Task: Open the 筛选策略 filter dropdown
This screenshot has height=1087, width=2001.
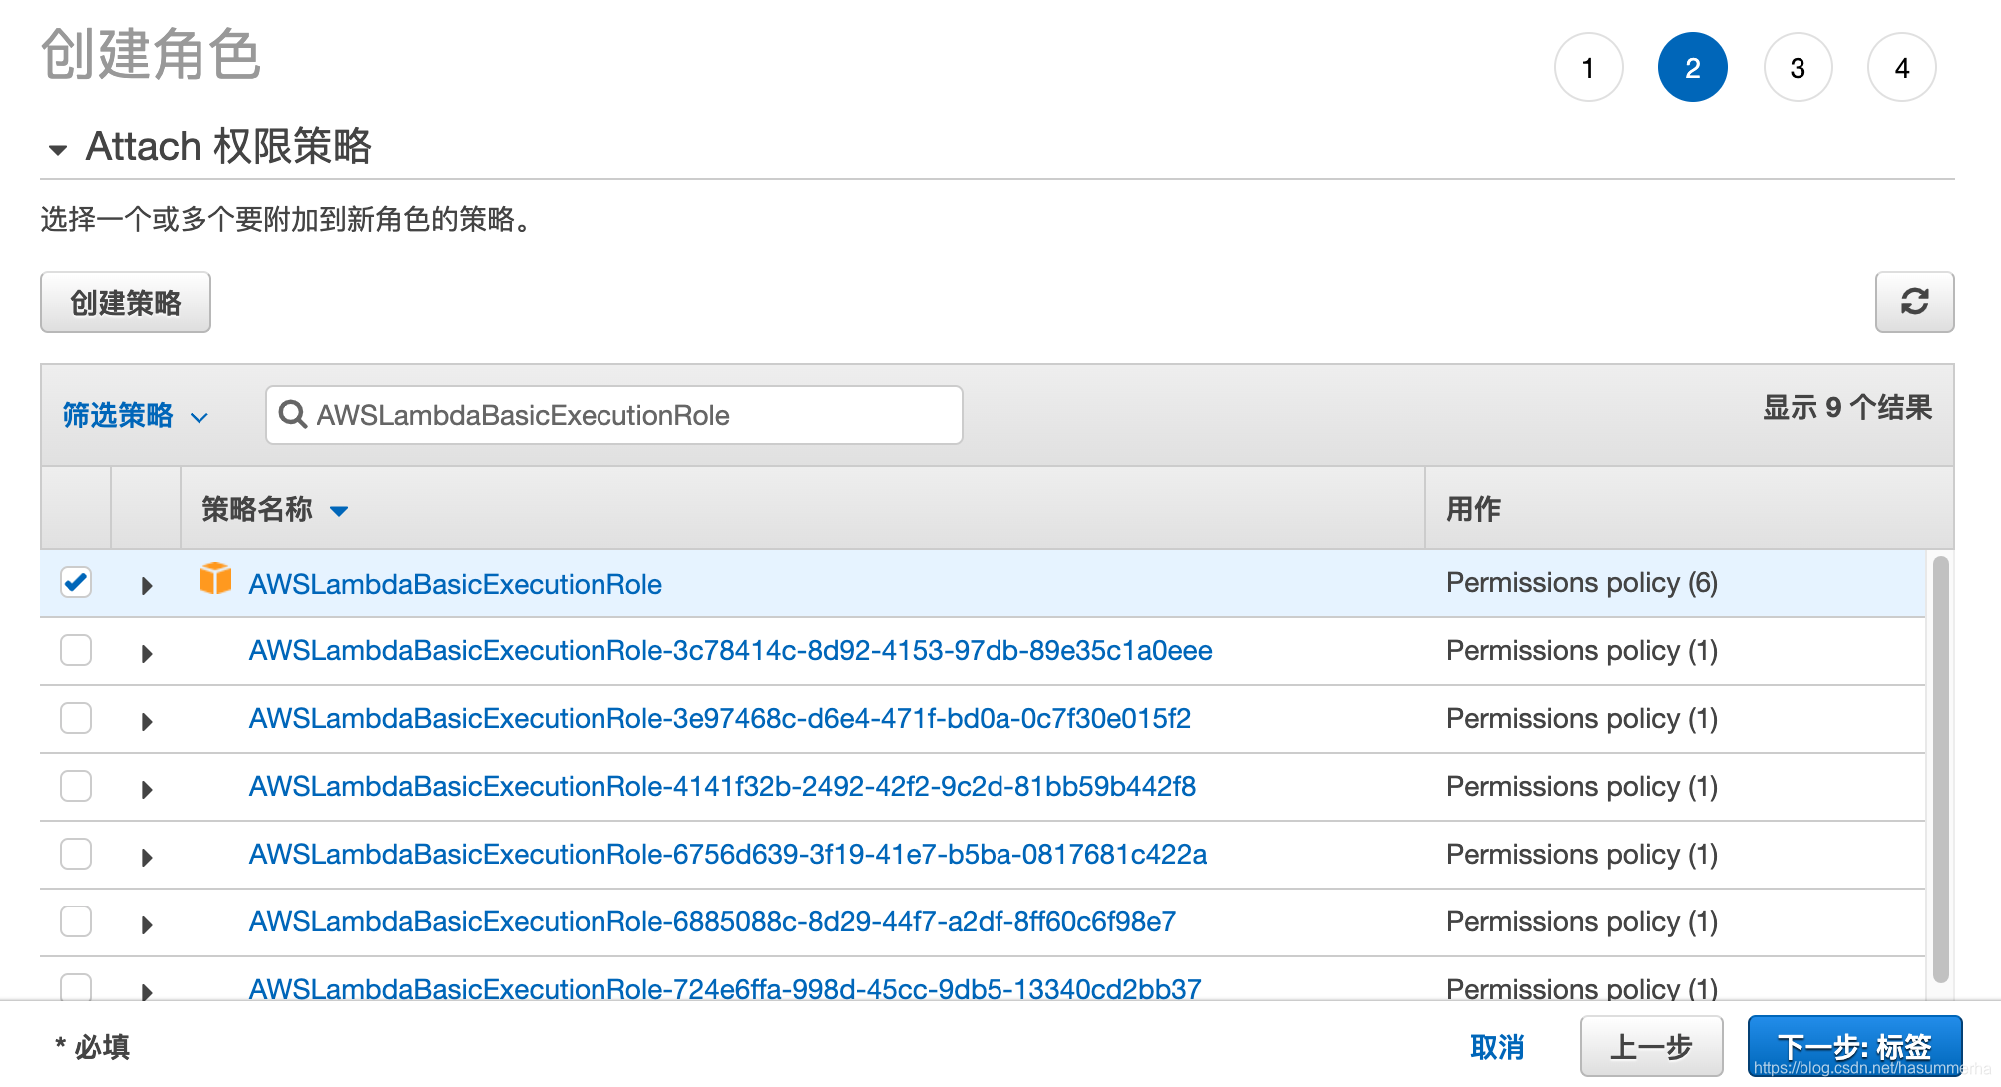Action: tap(136, 415)
